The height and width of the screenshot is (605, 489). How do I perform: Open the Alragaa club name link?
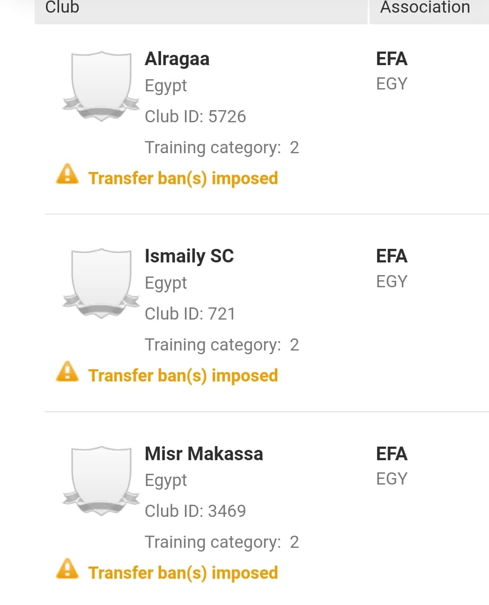(x=177, y=59)
